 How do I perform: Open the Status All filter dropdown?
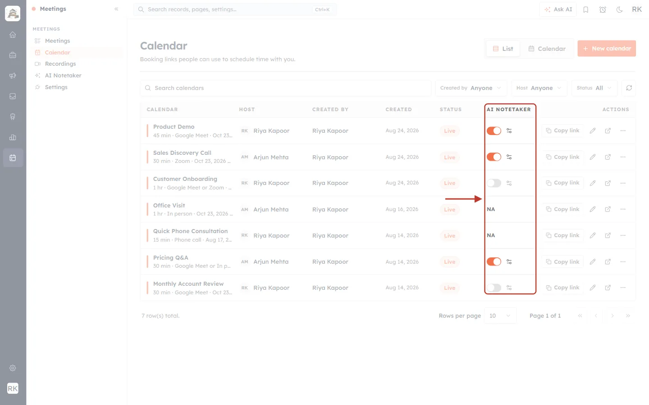[x=594, y=88]
